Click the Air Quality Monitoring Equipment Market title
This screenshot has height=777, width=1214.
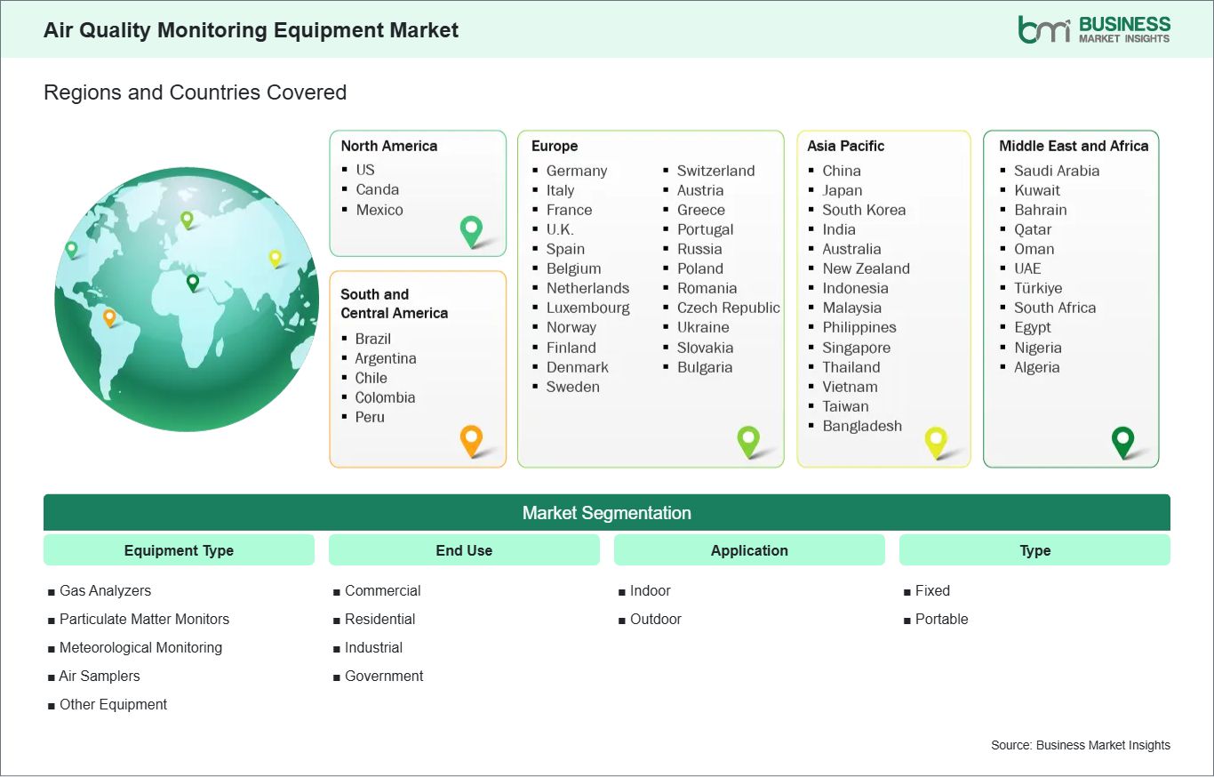[x=251, y=29]
